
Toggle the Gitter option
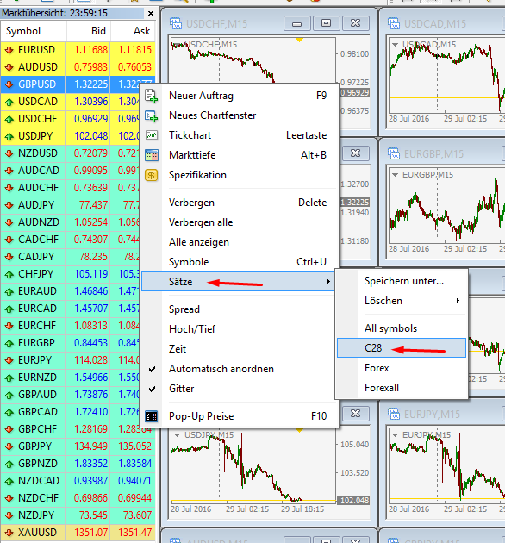click(x=240, y=389)
